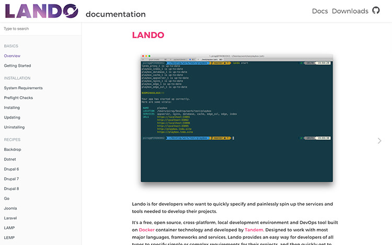
Task: Click the RECIPES section label
Action: coord(12,139)
